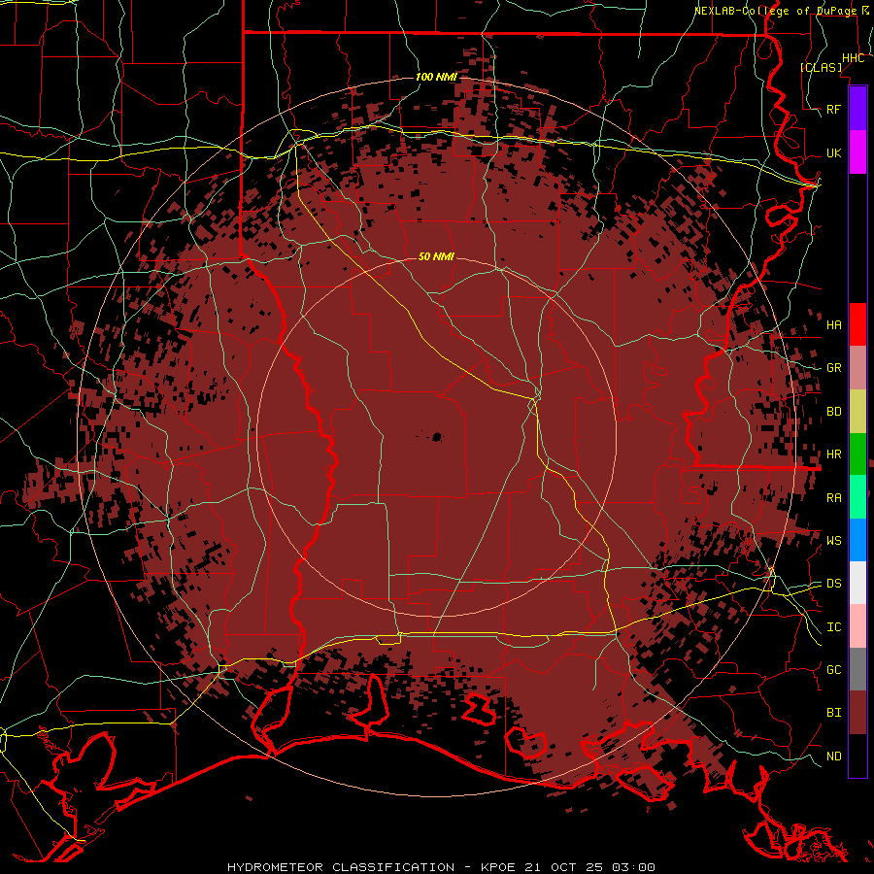Click the 100 NMI range ring label

tap(436, 77)
